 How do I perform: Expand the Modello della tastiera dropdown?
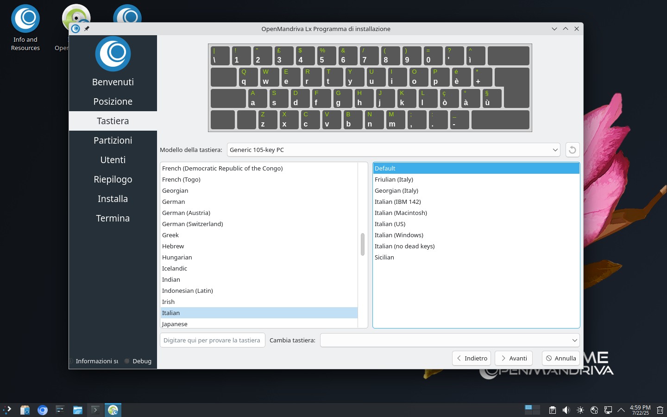(393, 150)
